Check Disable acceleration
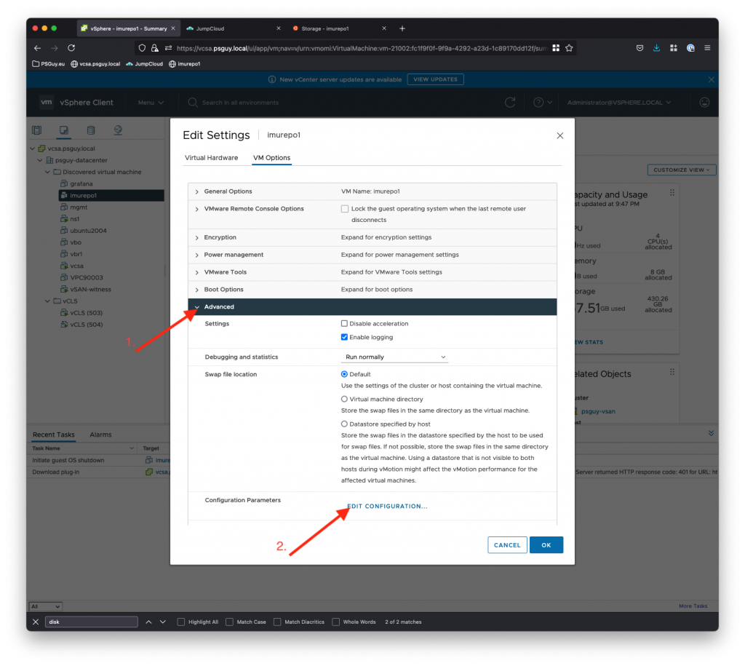Viewport: 745px width, 666px height. [x=344, y=324]
